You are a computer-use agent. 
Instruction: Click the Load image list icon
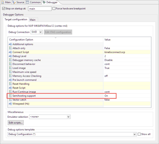(10, 68)
